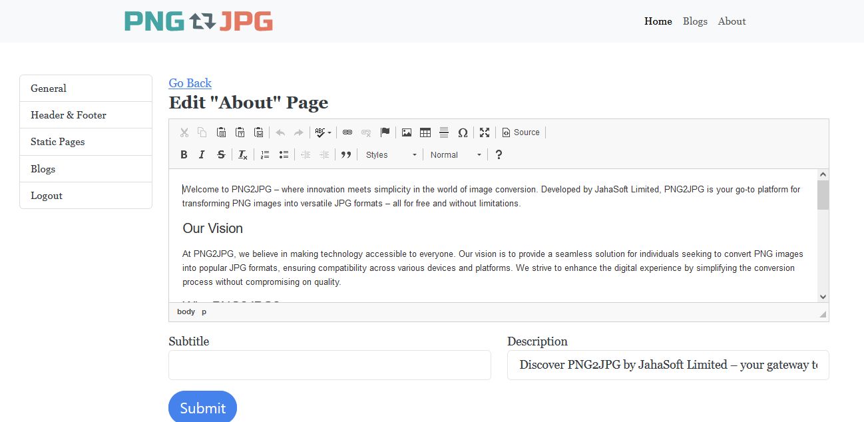
Task: Click the Redo arrow
Action: tap(299, 132)
